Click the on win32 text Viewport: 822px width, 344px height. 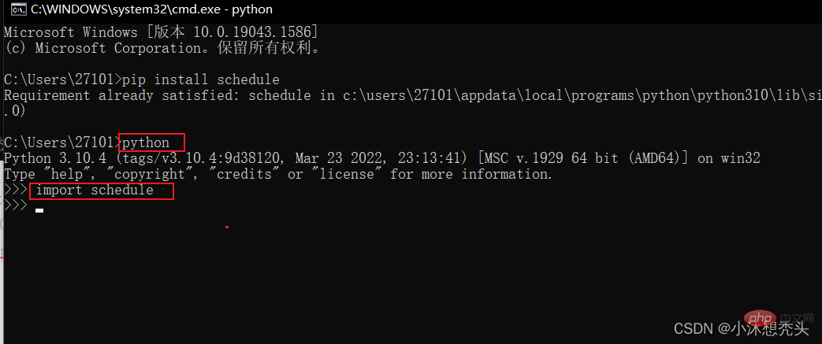(x=729, y=158)
